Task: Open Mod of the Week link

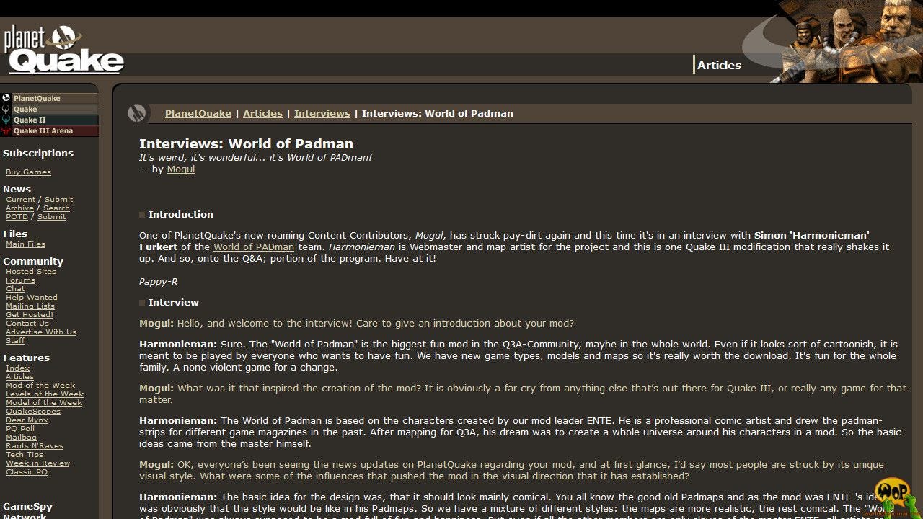Action: pos(40,385)
